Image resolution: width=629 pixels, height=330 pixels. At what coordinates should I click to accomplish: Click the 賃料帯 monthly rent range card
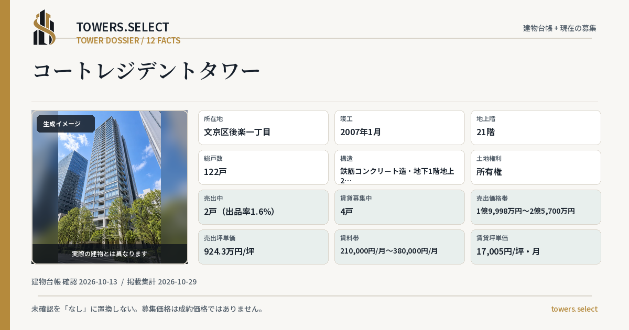click(x=399, y=247)
